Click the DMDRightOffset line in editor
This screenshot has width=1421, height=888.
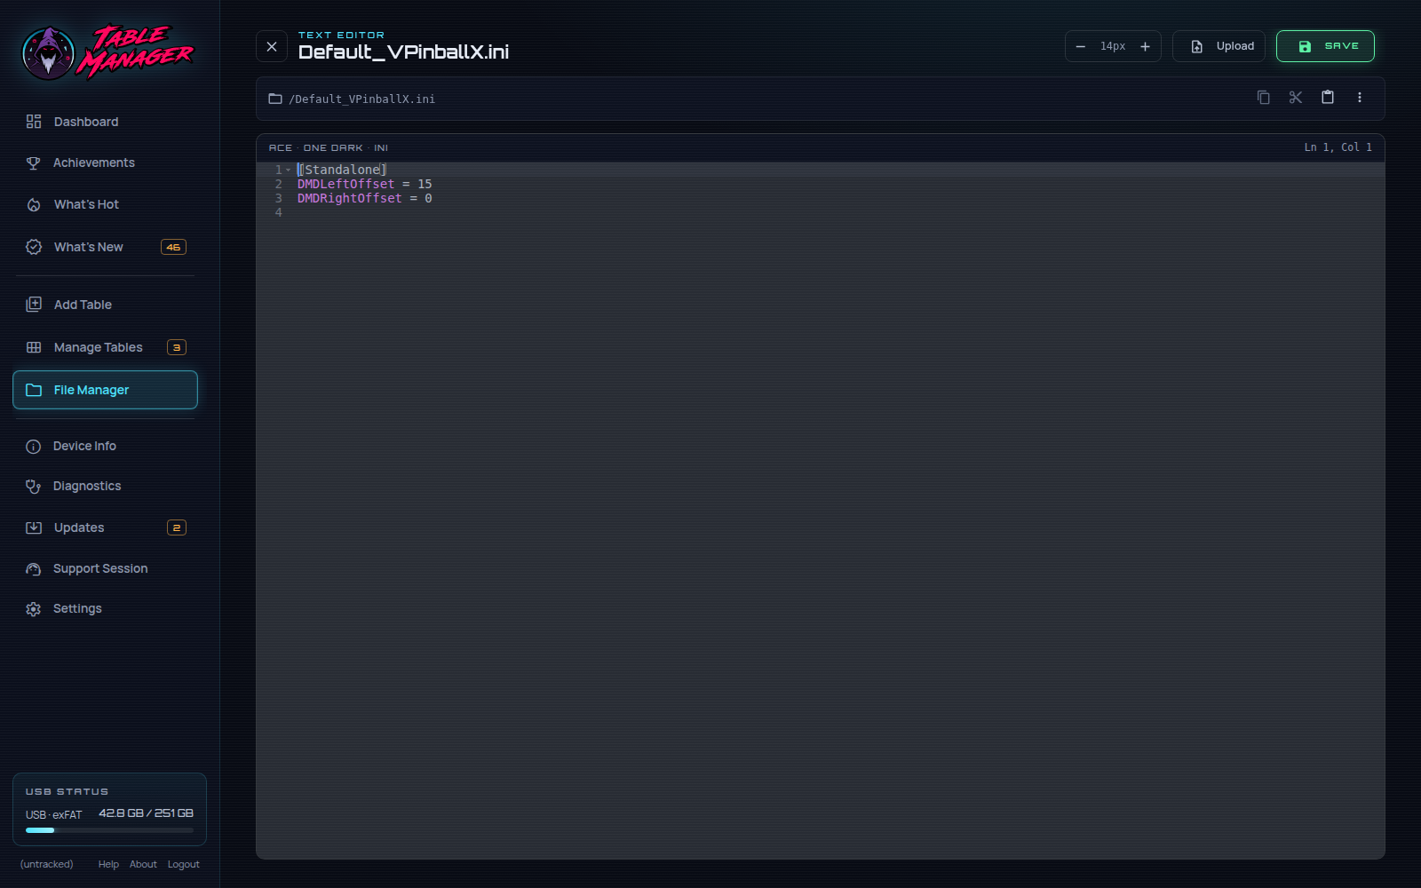[364, 198]
